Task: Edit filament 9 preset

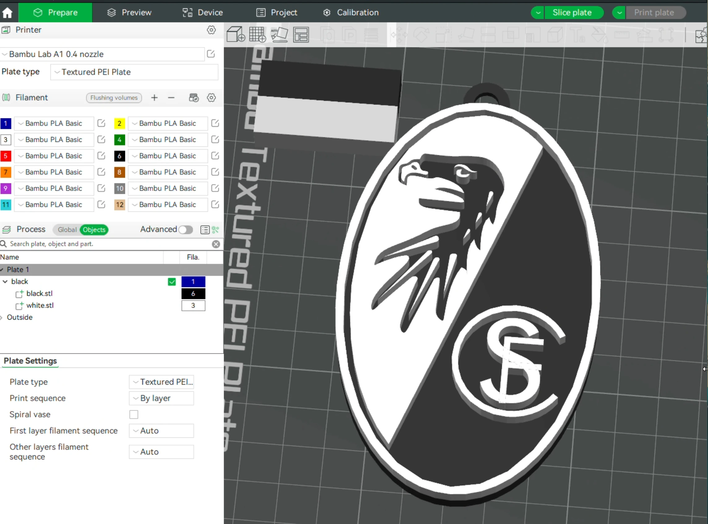Action: (101, 188)
